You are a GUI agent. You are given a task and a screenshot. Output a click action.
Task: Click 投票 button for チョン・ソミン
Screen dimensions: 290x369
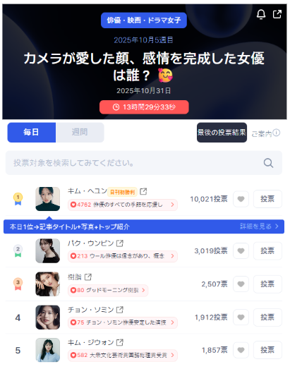click(x=267, y=317)
